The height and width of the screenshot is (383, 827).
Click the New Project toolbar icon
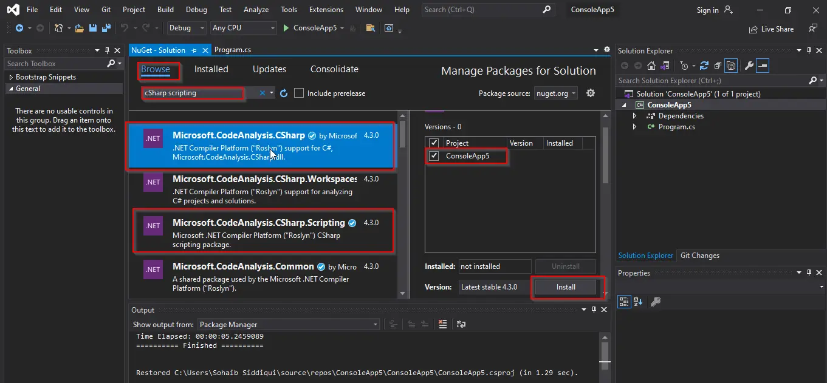pyautogui.click(x=58, y=28)
